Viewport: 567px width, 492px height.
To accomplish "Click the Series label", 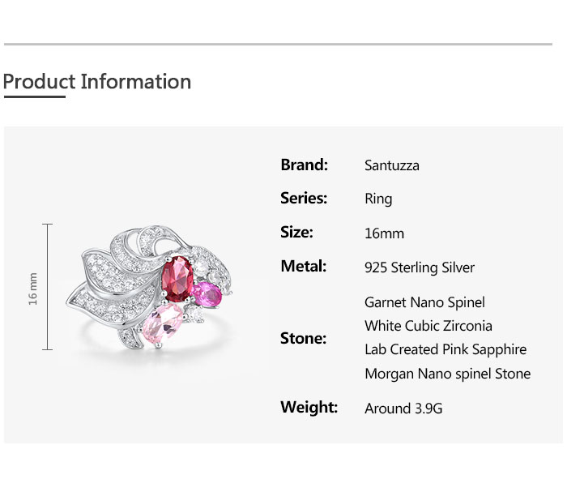I will [x=304, y=199].
